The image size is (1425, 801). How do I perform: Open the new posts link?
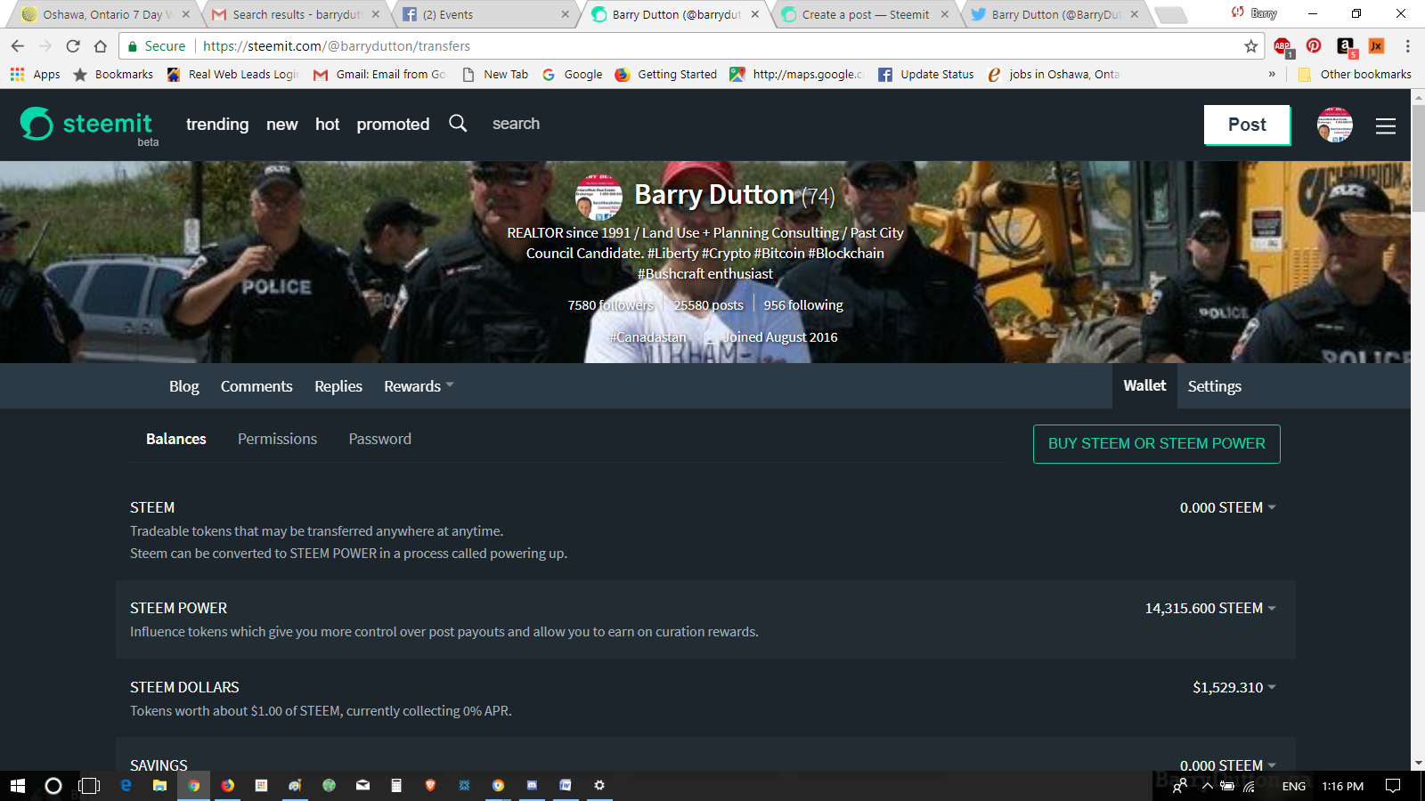[281, 125]
